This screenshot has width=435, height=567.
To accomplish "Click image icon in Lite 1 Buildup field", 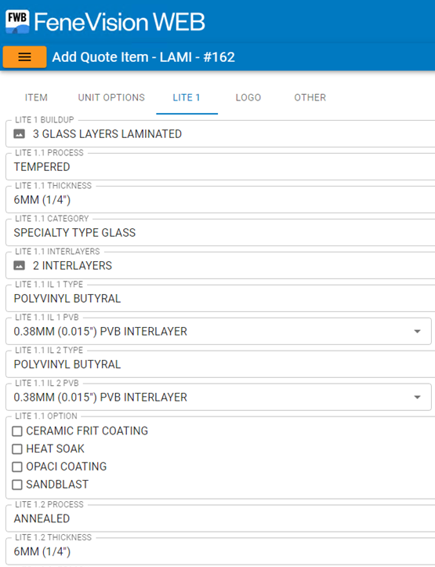I will [x=19, y=134].
